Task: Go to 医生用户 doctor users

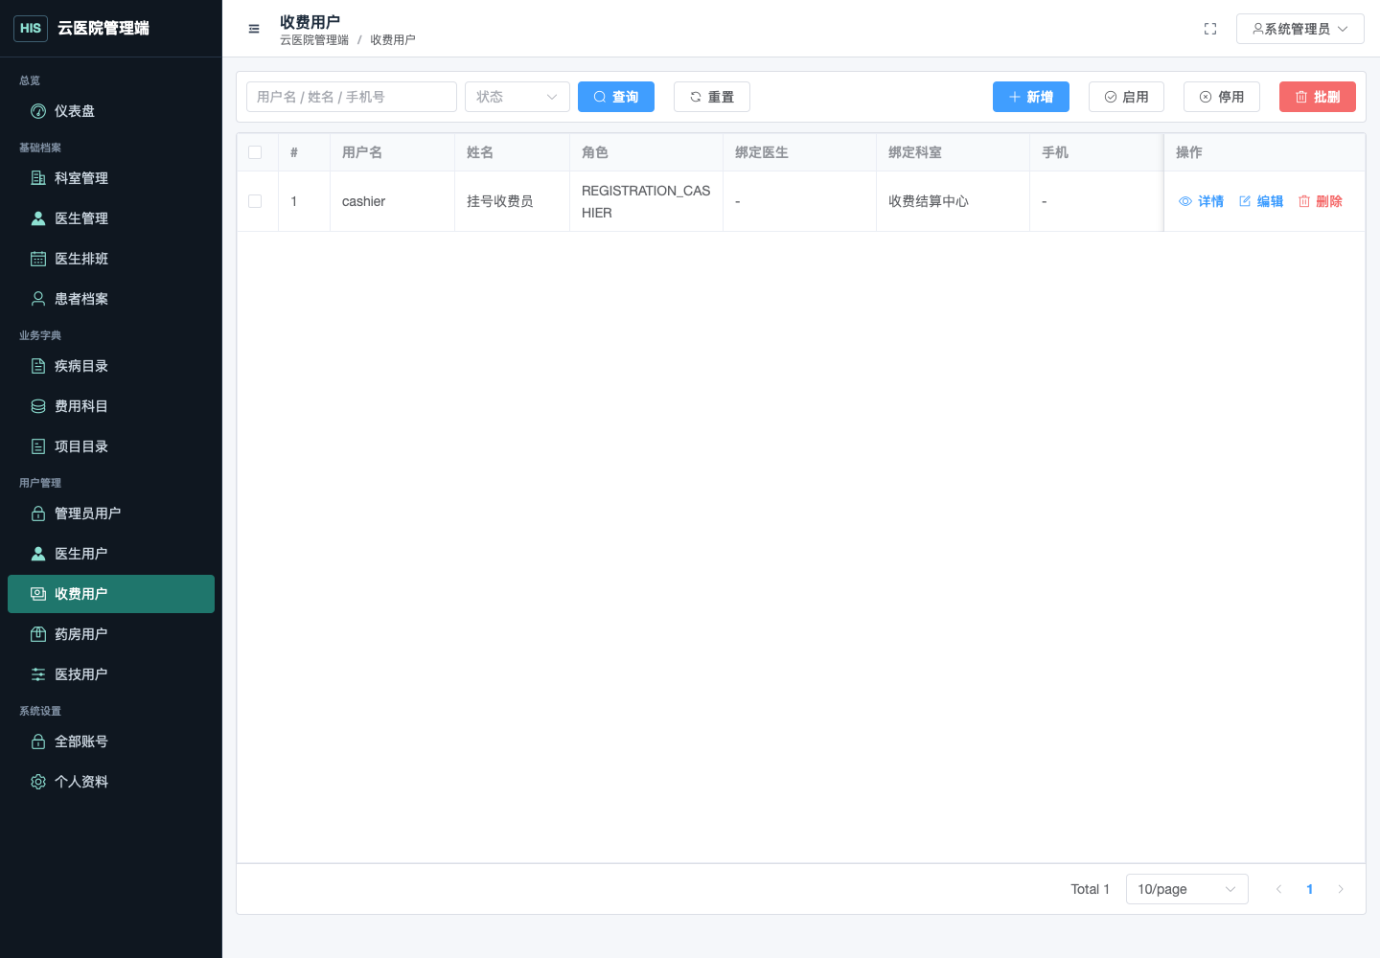Action: 111,554
